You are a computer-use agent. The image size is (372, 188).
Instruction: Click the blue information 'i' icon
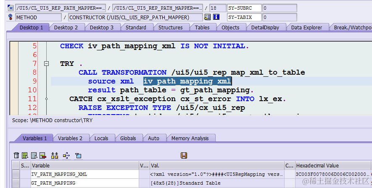[x=216, y=17]
